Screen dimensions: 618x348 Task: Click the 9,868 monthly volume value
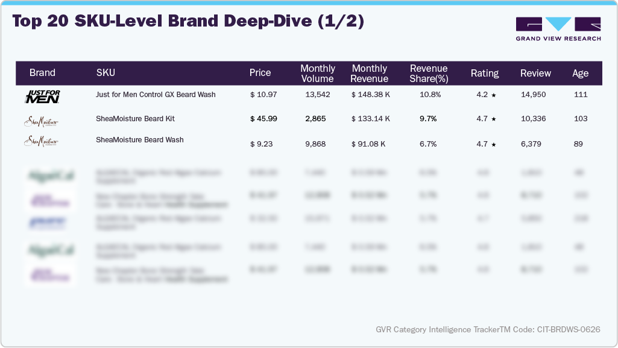pyautogui.click(x=315, y=144)
